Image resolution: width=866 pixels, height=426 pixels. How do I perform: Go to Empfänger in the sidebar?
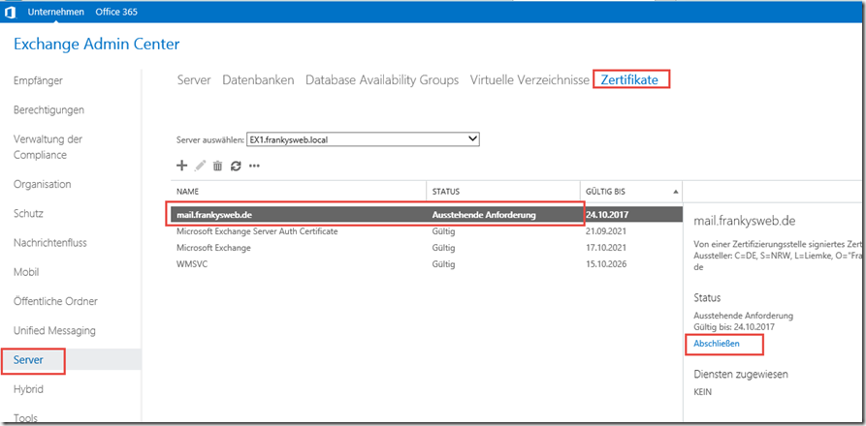(x=38, y=80)
